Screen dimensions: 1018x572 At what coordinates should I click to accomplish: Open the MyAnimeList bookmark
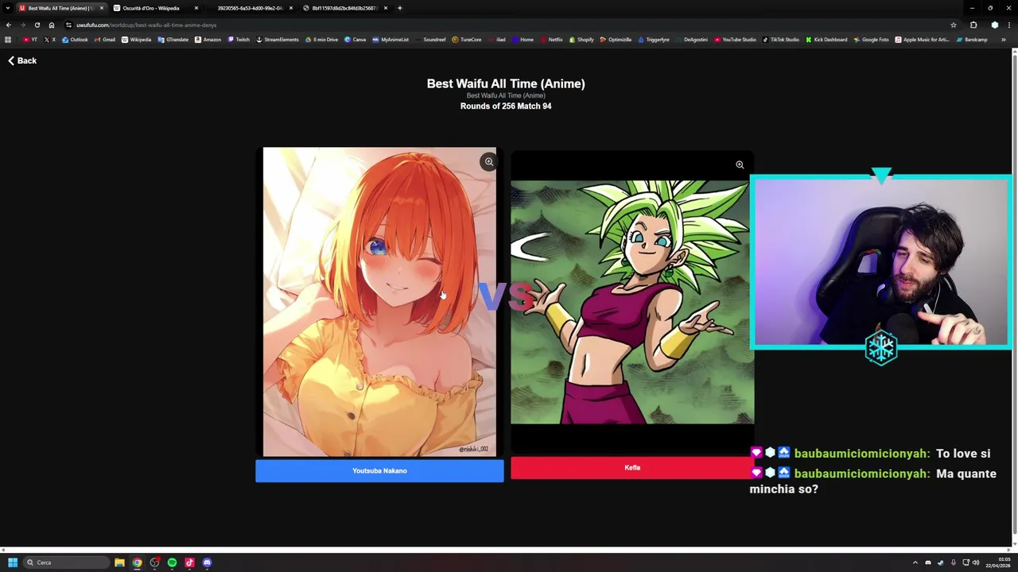pos(390,40)
